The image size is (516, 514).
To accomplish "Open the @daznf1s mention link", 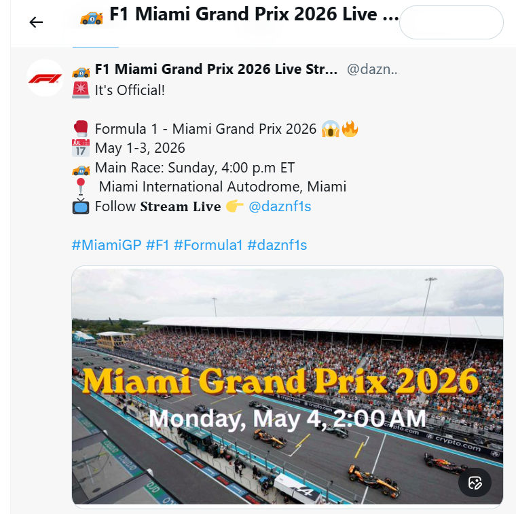I will [x=280, y=206].
